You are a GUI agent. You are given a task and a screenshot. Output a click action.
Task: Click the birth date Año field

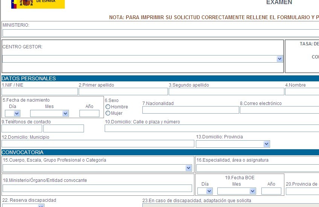(90, 113)
